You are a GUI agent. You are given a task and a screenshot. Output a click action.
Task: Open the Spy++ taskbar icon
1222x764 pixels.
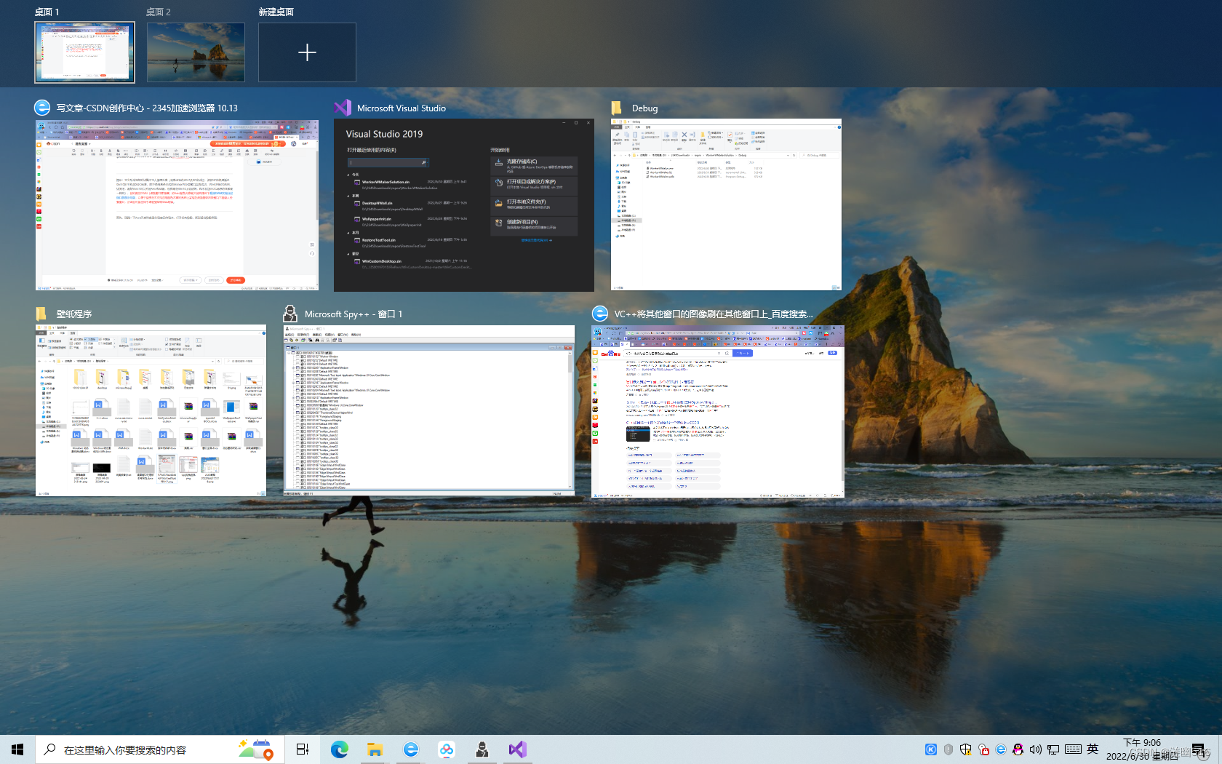point(482,749)
